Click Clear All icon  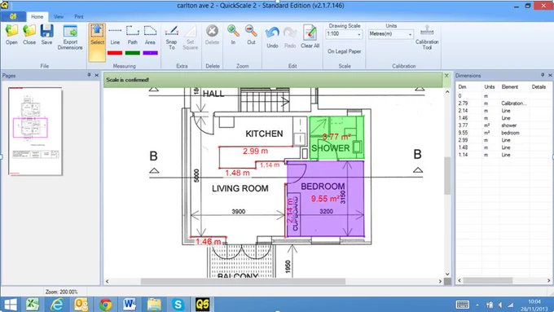(x=310, y=37)
